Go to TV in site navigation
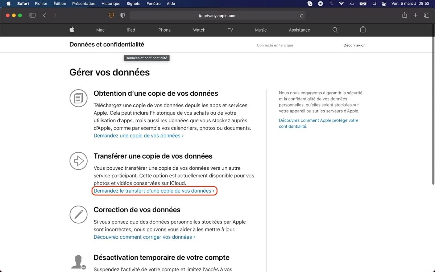Viewport: 435px width, 272px height. (230, 30)
